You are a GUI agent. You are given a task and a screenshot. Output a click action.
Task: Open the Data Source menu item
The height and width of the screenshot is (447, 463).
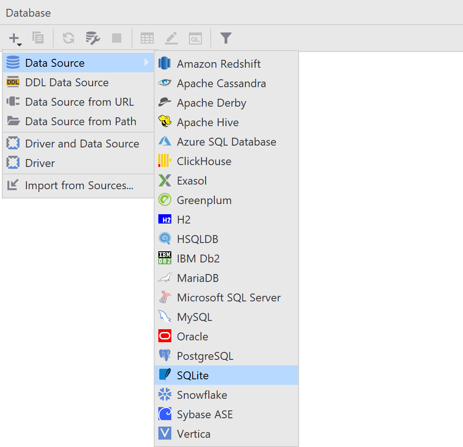[x=78, y=63]
